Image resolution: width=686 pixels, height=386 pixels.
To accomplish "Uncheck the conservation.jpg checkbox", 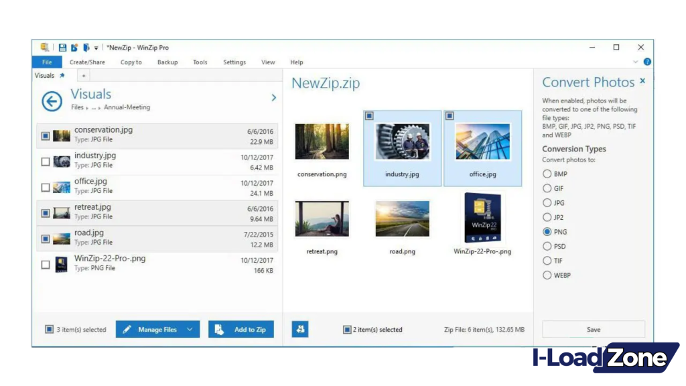I will (x=46, y=136).
